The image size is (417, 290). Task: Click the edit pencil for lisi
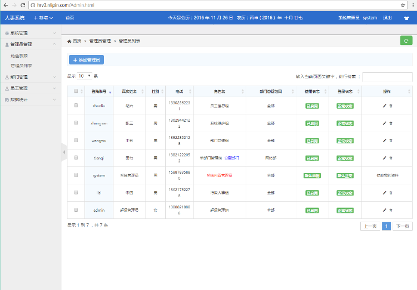[x=384, y=193]
